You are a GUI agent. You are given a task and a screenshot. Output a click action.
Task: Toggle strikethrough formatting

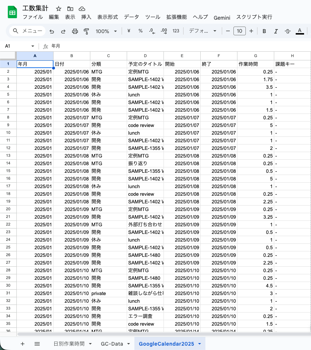pyautogui.click(x=287, y=31)
